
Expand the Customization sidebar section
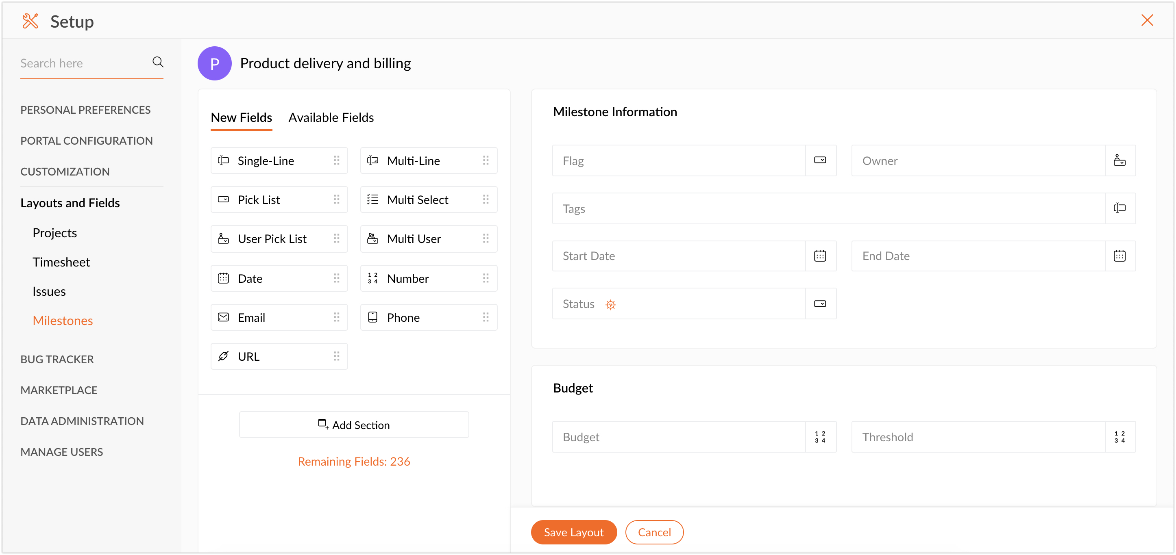click(x=65, y=171)
